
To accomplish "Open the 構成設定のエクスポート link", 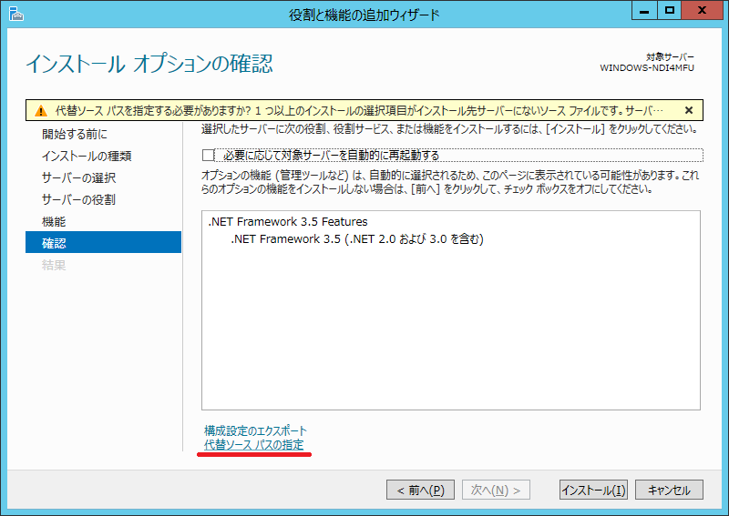I will 256,430.
